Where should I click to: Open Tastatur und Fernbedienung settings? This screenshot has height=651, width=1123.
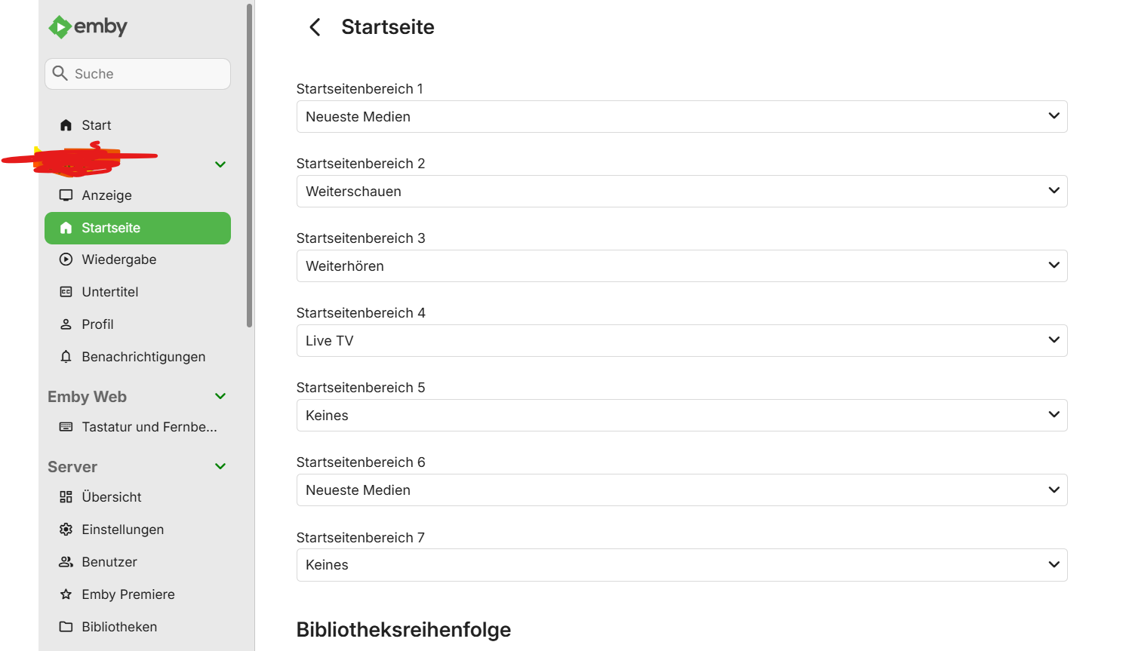pyautogui.click(x=138, y=426)
